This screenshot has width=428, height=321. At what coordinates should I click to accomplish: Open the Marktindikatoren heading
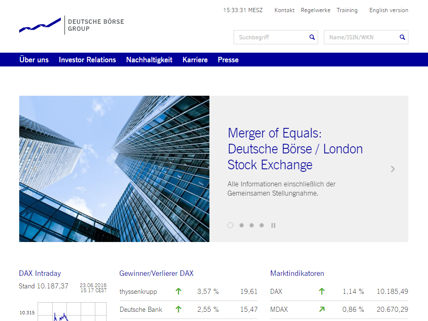[x=297, y=273]
